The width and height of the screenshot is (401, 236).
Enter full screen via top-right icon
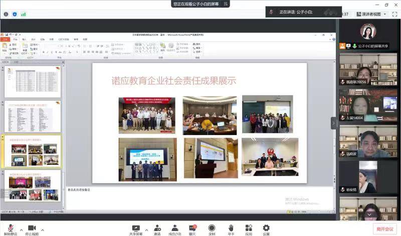click(394, 14)
